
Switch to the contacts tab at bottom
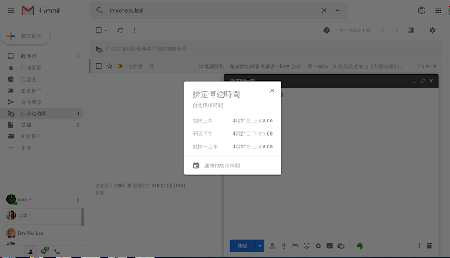coord(30,252)
